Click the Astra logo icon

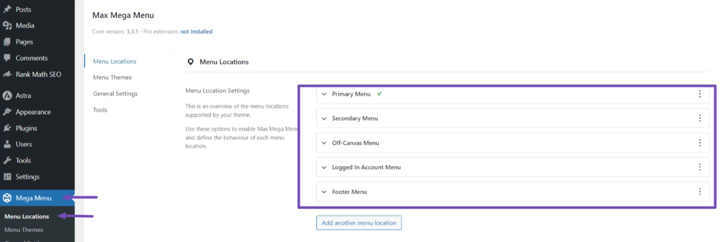7,95
